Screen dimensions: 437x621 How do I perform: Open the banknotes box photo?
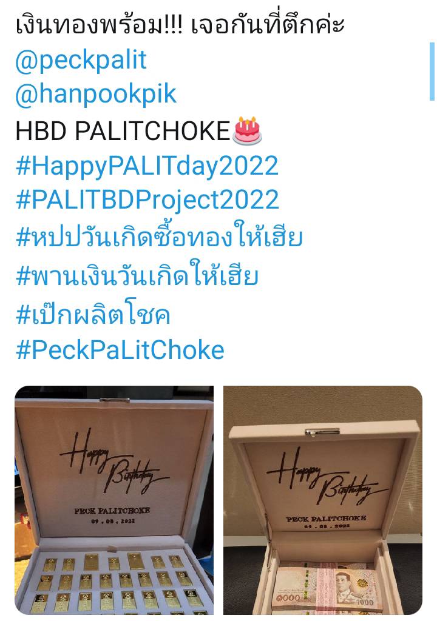[x=323, y=500]
